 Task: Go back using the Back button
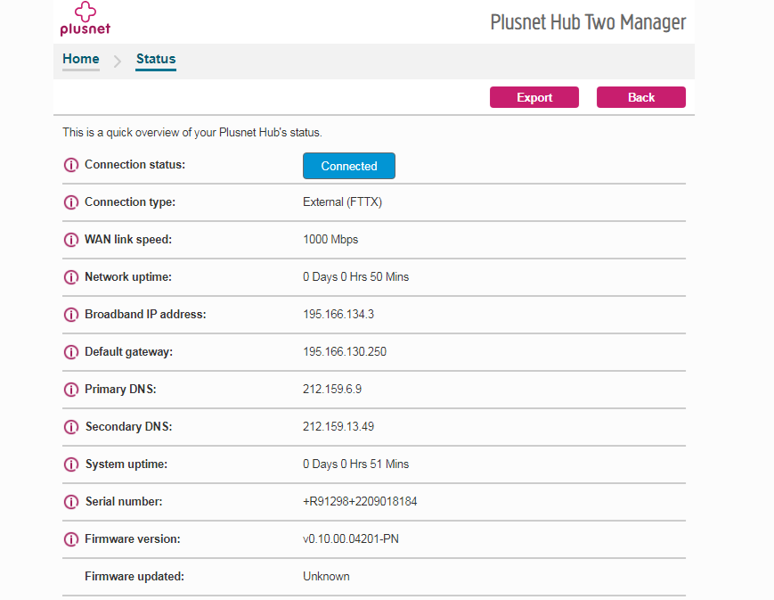(640, 97)
